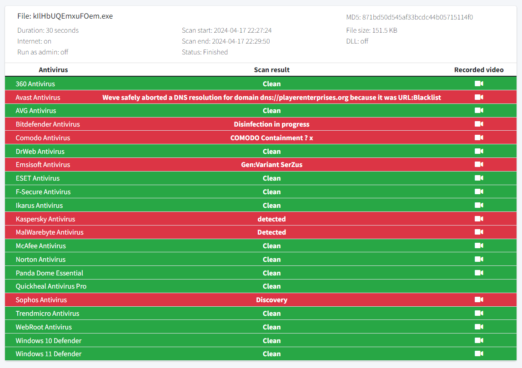This screenshot has height=368, width=522.
Task: Play WebRoot Antivirus recorded video
Action: (479, 327)
